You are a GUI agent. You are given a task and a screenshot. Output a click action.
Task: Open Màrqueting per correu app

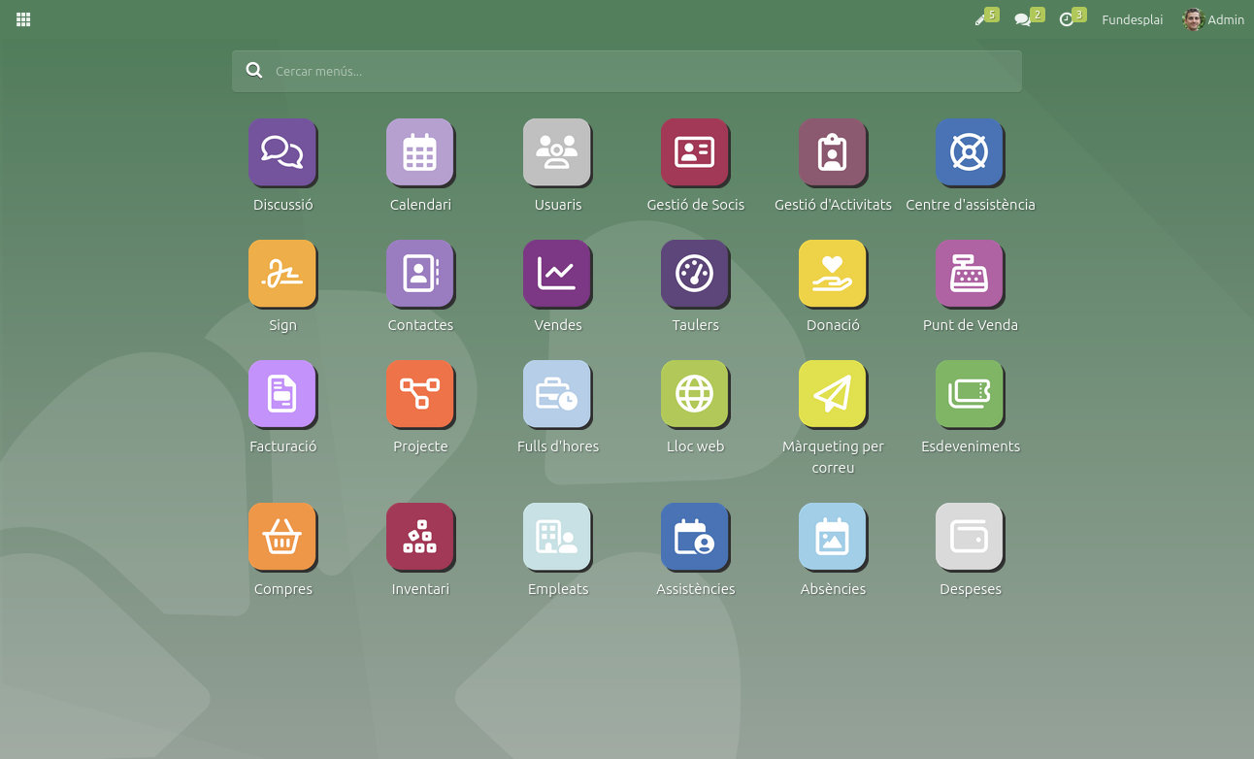click(x=833, y=394)
